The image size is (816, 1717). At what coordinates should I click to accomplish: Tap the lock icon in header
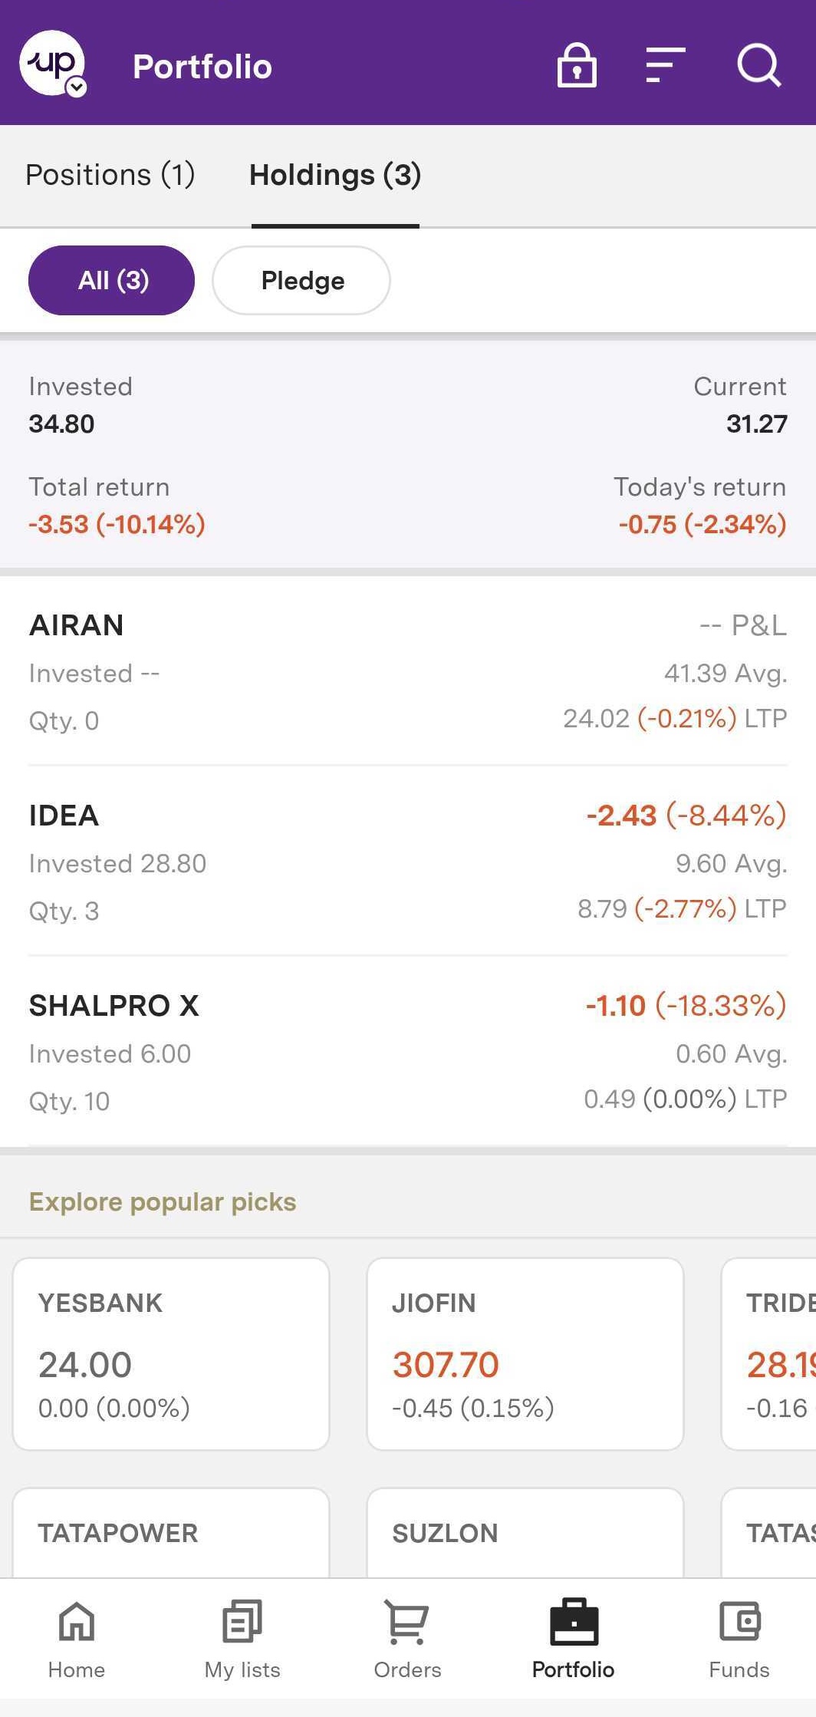coord(577,65)
